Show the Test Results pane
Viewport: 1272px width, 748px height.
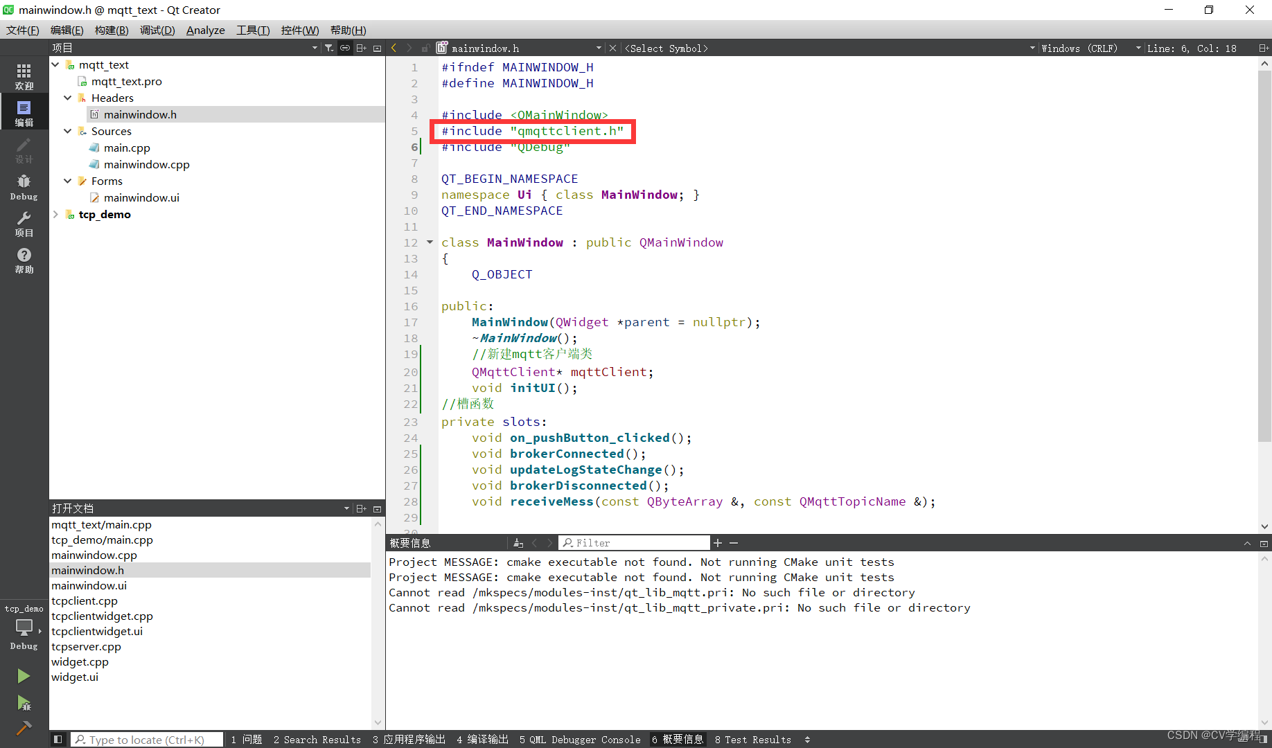coord(753,740)
